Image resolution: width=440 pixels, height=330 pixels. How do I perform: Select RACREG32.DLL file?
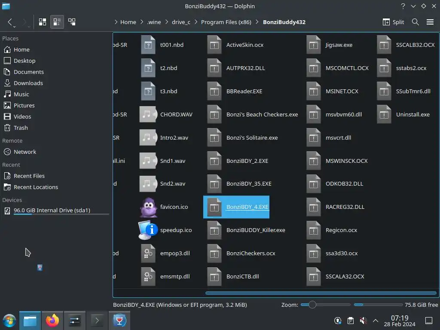pos(336,207)
